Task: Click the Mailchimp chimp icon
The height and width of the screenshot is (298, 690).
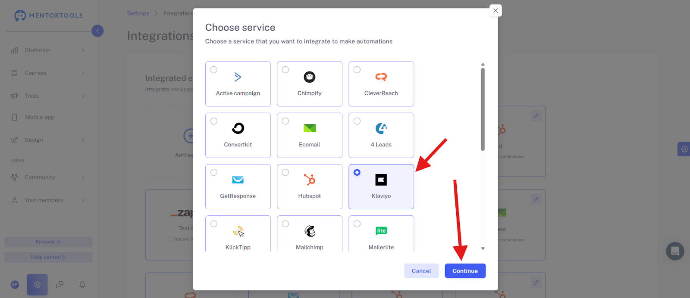Action: pyautogui.click(x=310, y=231)
